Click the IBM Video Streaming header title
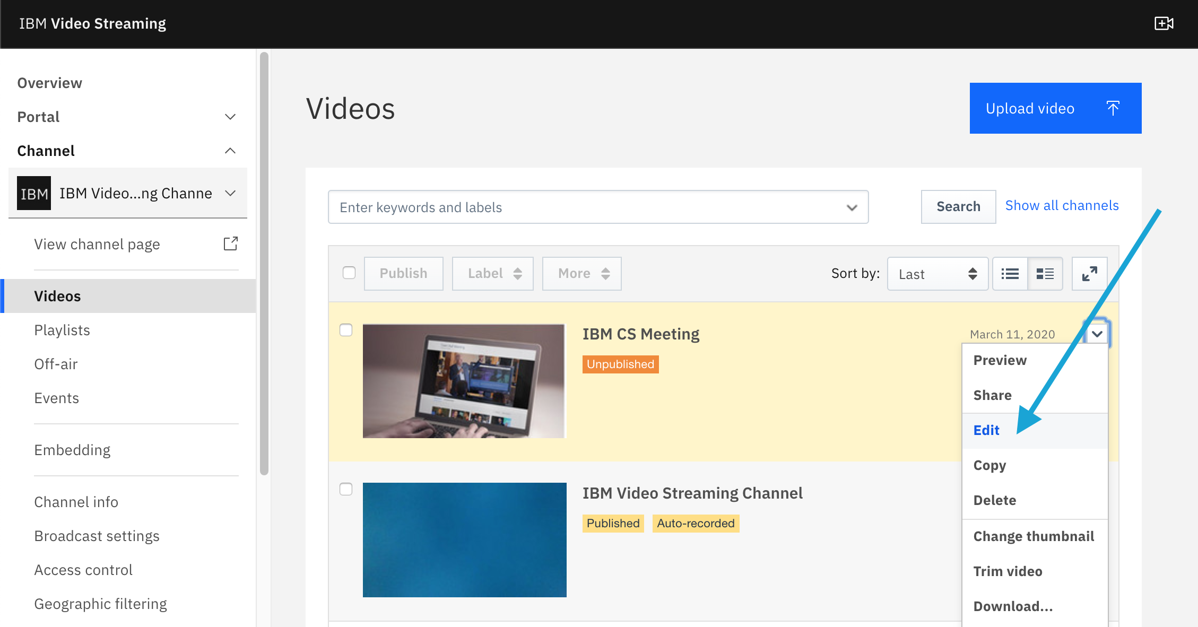1198x627 pixels. [92, 23]
